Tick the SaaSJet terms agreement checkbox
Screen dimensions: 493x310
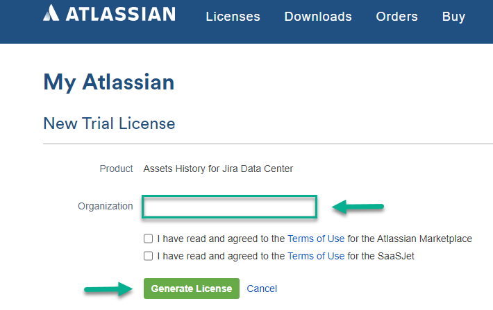click(149, 256)
